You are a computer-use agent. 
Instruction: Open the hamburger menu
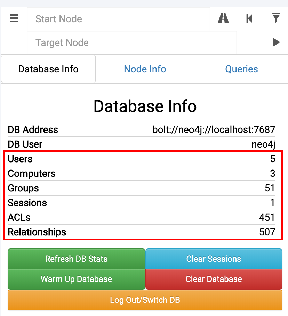coord(14,18)
